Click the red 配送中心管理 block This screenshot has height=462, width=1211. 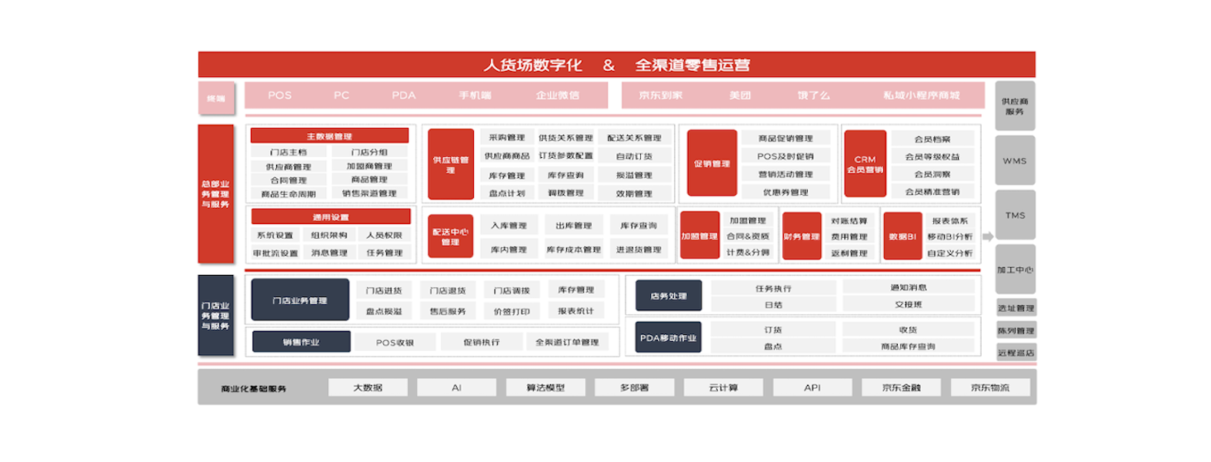pyautogui.click(x=450, y=236)
